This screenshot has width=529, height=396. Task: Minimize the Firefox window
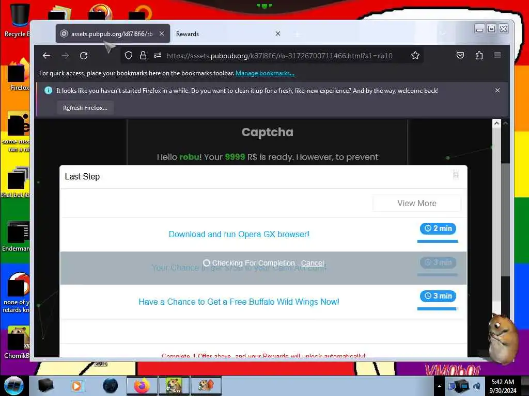(479, 29)
